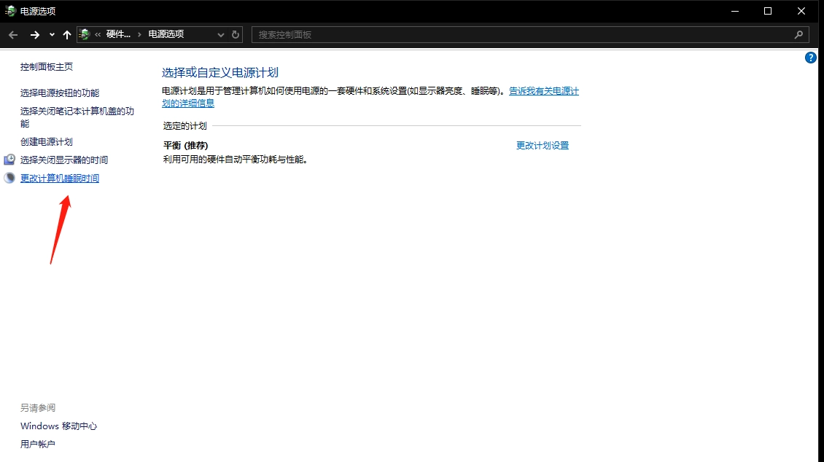Open the 更改计算机睡眠时间 link

click(x=60, y=179)
